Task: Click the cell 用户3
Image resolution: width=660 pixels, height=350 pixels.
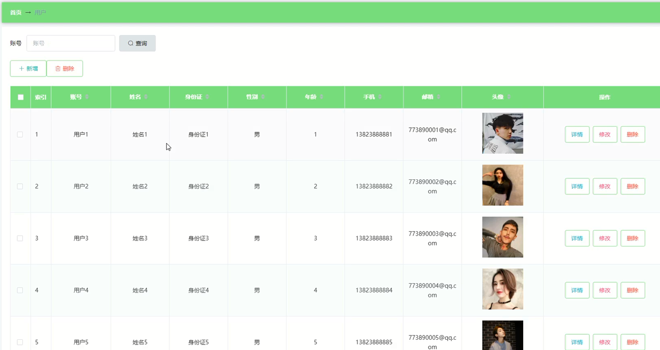Action: pyautogui.click(x=81, y=238)
